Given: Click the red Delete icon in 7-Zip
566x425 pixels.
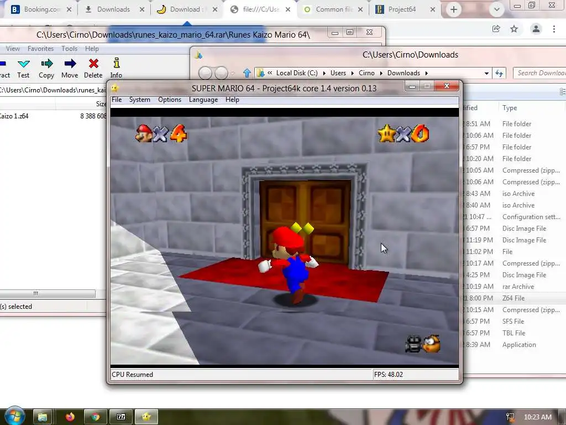Looking at the screenshot, I should pyautogui.click(x=93, y=64).
